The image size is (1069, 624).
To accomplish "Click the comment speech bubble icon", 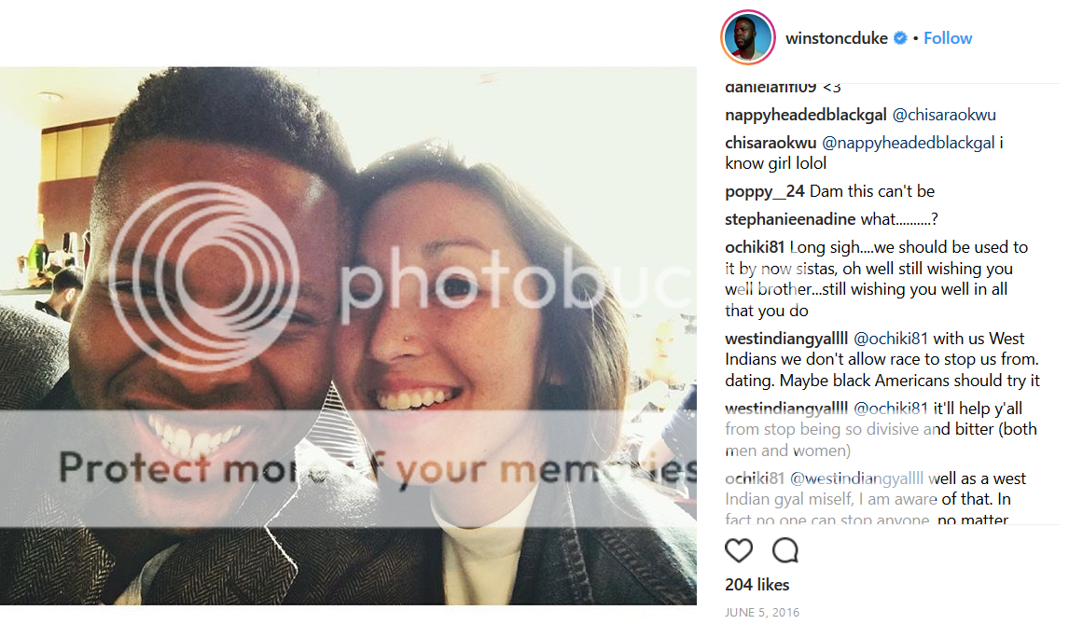I will point(785,550).
